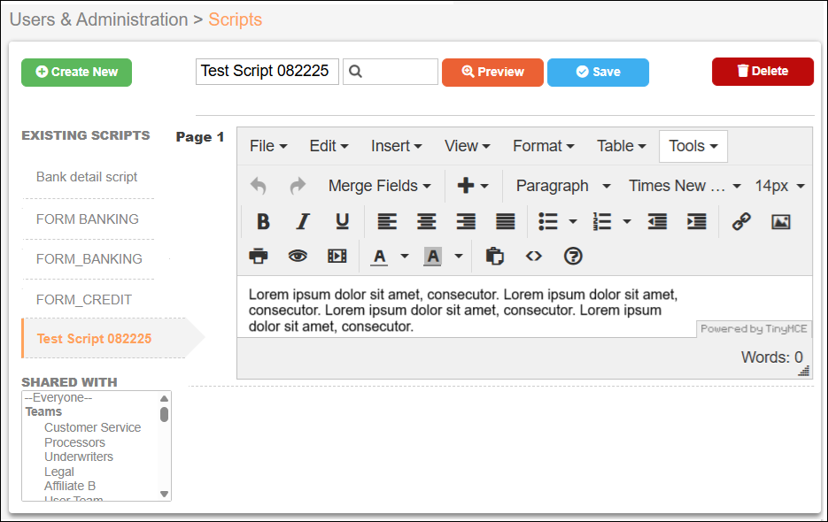Click the blue Save button
828x522 pixels.
click(x=598, y=73)
